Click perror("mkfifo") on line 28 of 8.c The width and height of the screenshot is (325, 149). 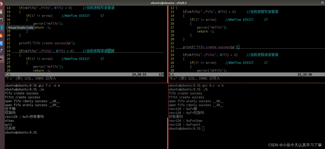pyautogui.click(x=212, y=70)
